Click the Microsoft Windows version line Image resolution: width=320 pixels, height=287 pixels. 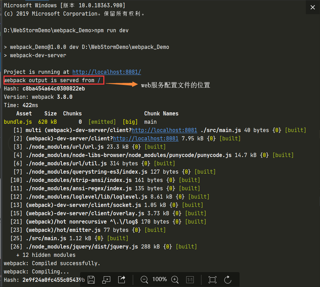pyautogui.click(x=65, y=6)
